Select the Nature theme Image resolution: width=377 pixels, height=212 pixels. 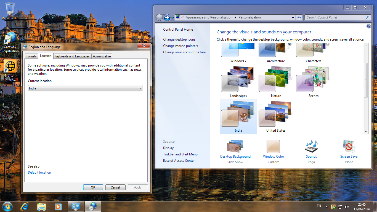click(x=276, y=82)
